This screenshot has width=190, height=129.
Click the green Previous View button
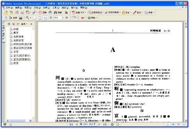click(112, 124)
